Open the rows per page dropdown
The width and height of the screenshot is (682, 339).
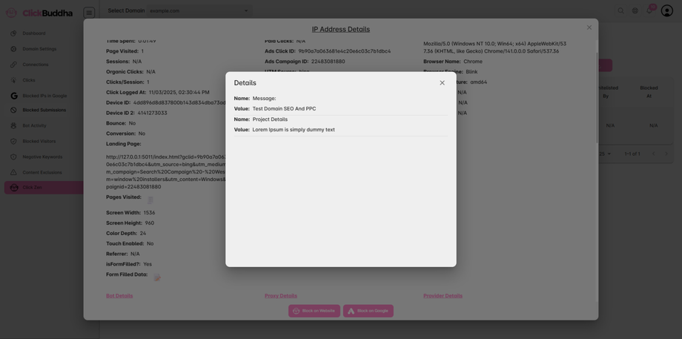pos(605,154)
